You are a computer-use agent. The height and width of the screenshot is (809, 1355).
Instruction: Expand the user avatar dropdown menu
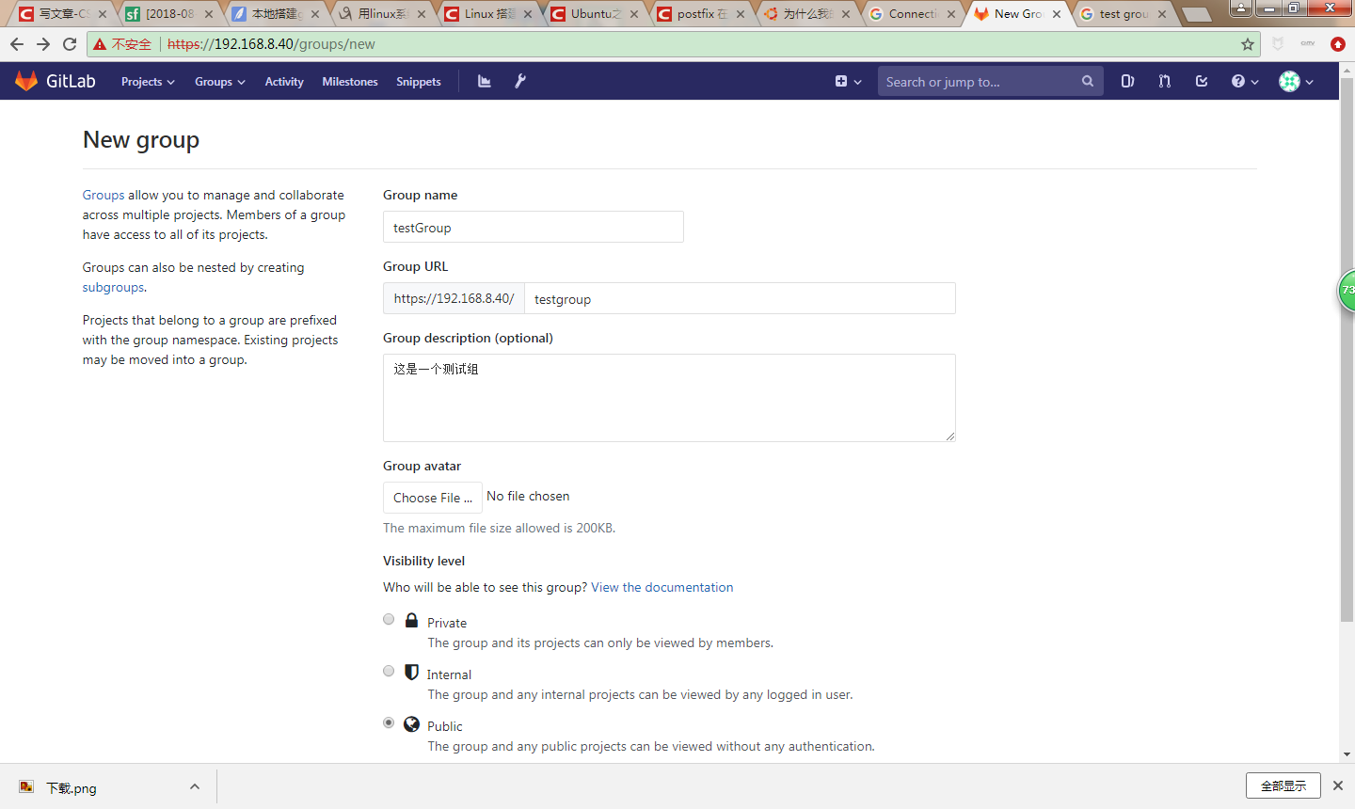pos(1294,81)
